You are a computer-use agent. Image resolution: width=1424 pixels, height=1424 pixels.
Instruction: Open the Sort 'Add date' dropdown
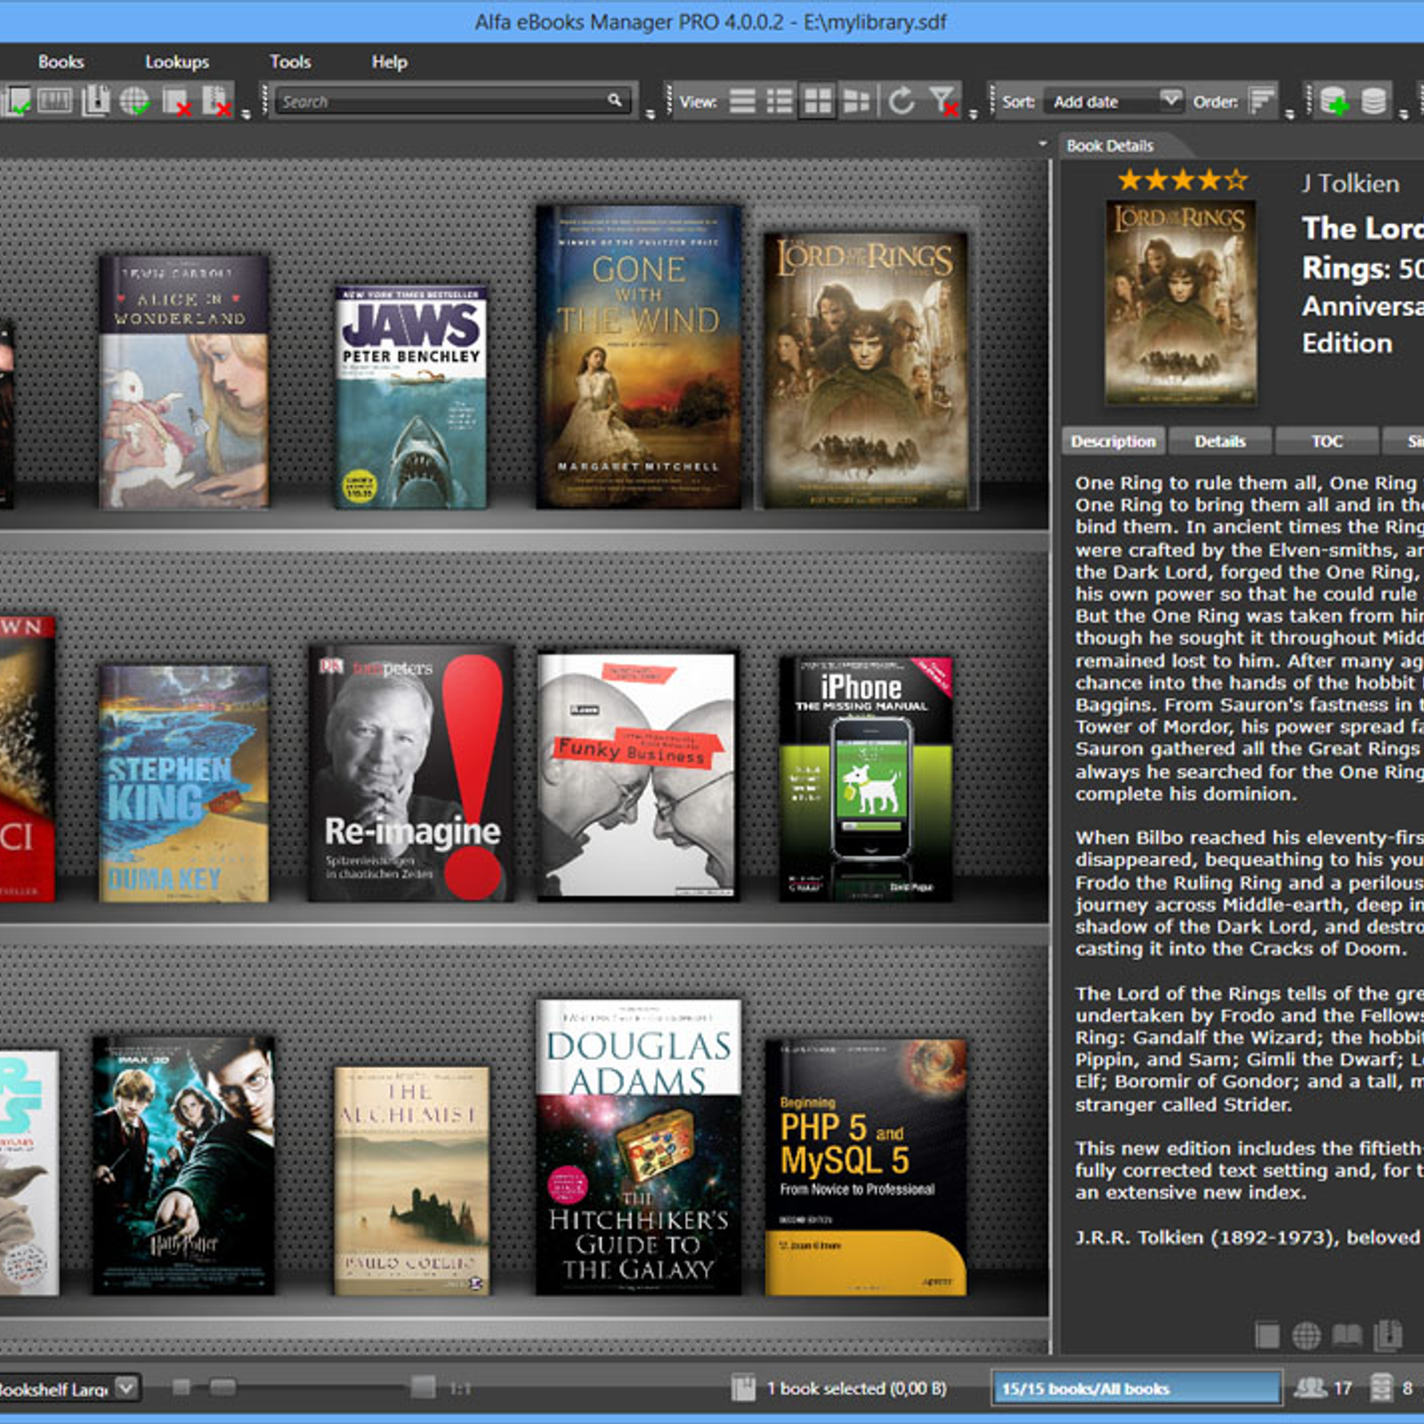1112,101
